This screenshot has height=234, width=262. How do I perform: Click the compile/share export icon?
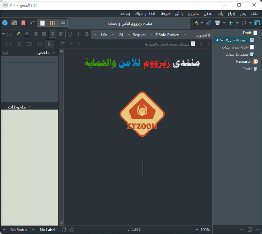pos(32,23)
